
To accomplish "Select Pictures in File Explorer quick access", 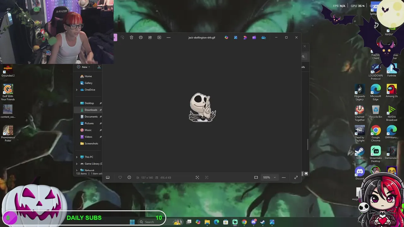I will tap(89, 123).
